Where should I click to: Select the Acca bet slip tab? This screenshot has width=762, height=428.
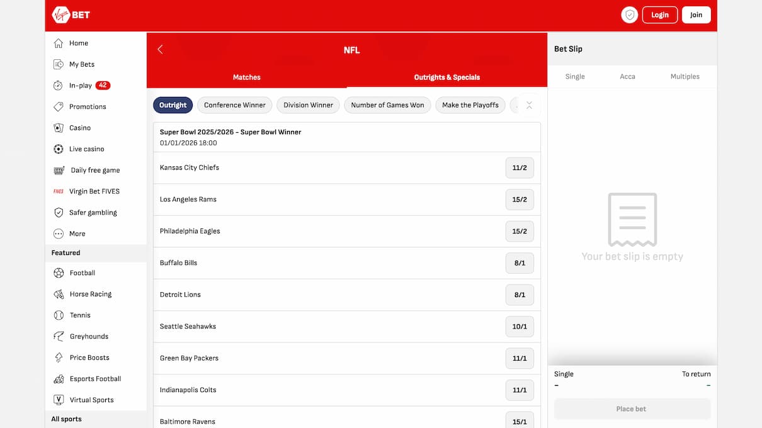click(627, 76)
